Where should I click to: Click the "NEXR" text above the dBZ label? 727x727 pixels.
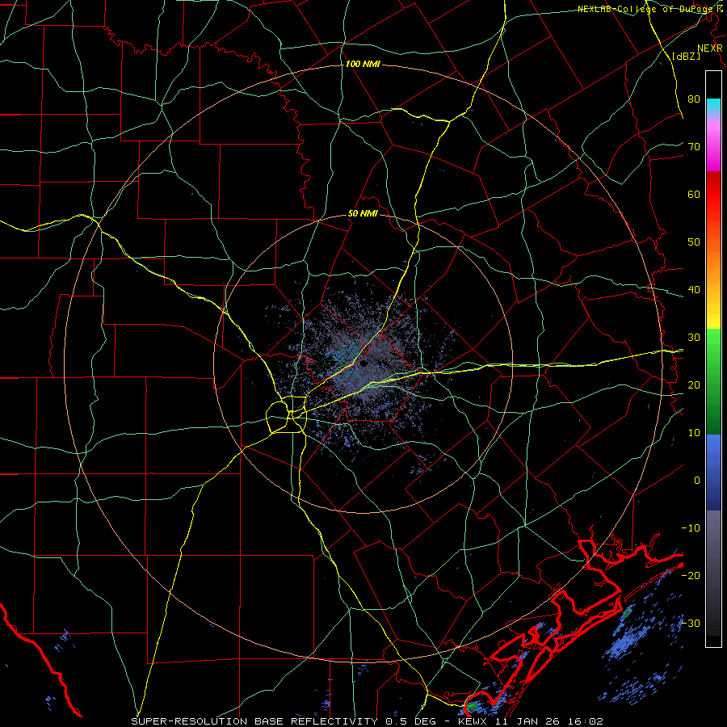(709, 48)
